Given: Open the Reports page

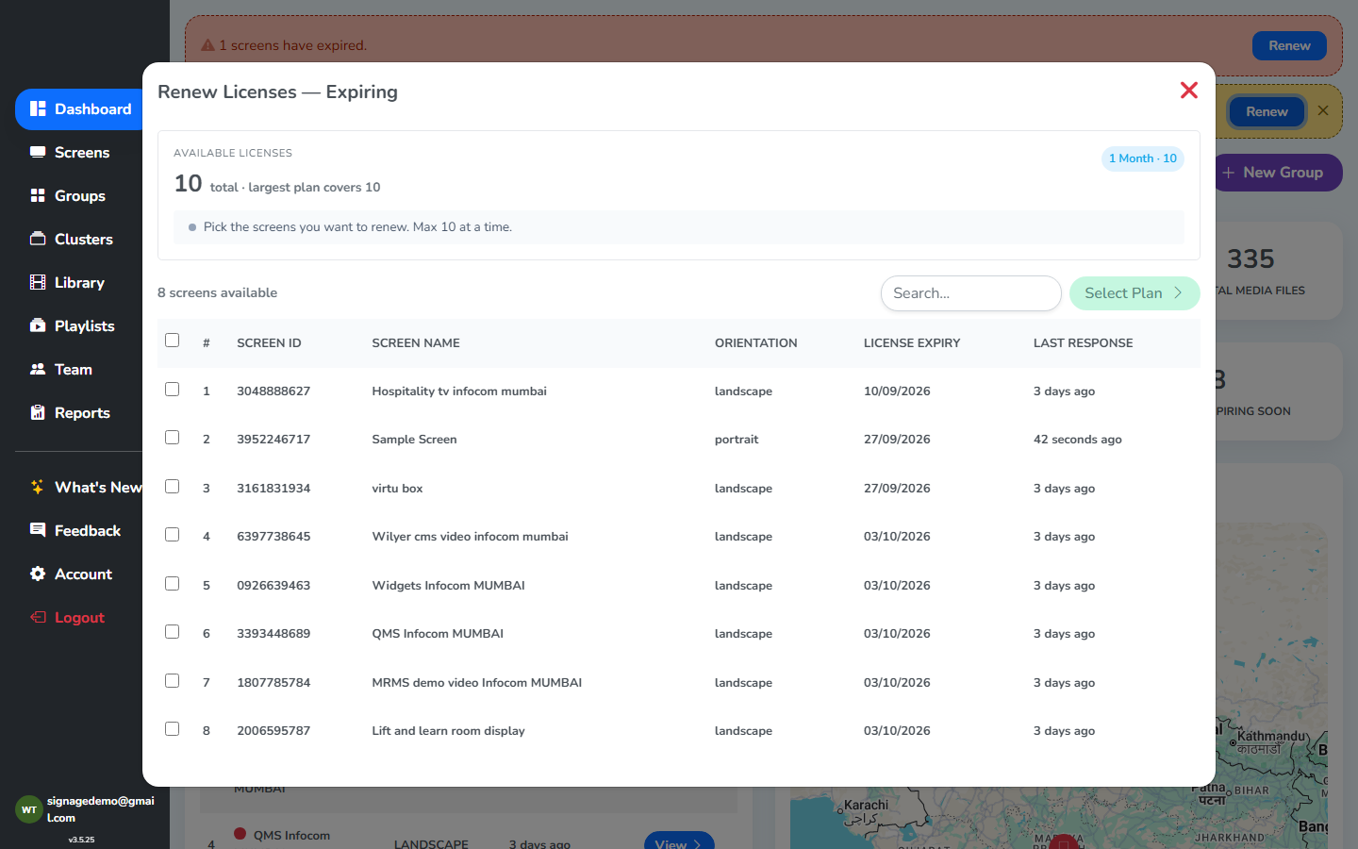Looking at the screenshot, I should point(81,412).
